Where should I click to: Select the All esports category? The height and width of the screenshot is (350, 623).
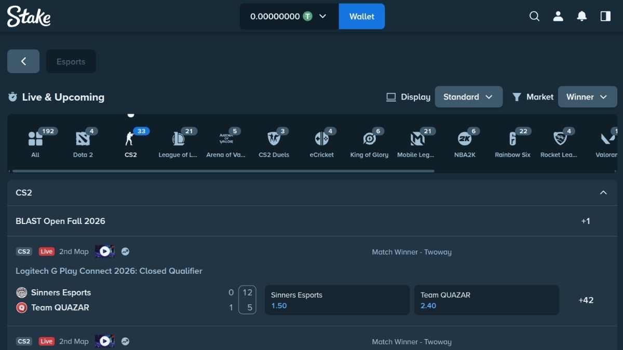35,143
